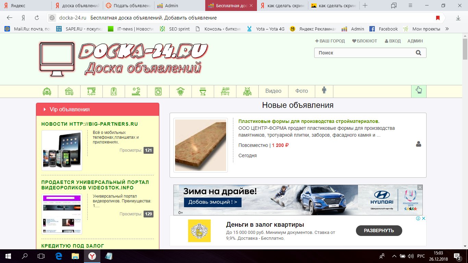The height and width of the screenshot is (263, 468).
Task: Click the red bookmark icon in address bar
Action: pyautogui.click(x=438, y=18)
